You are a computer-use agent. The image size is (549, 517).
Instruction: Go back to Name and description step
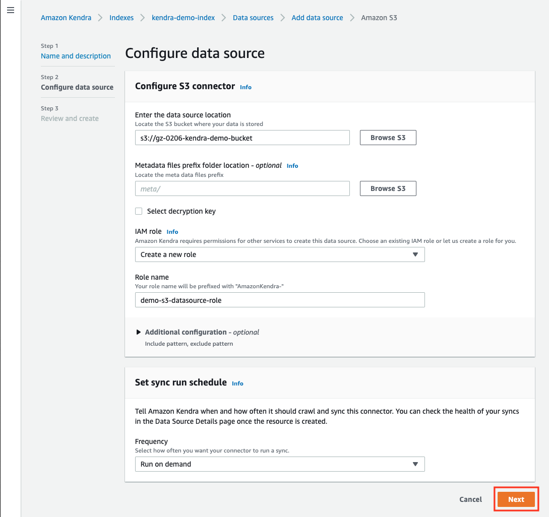point(76,56)
